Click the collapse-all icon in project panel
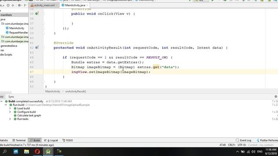The height and width of the screenshot is (156, 278). [13, 5]
